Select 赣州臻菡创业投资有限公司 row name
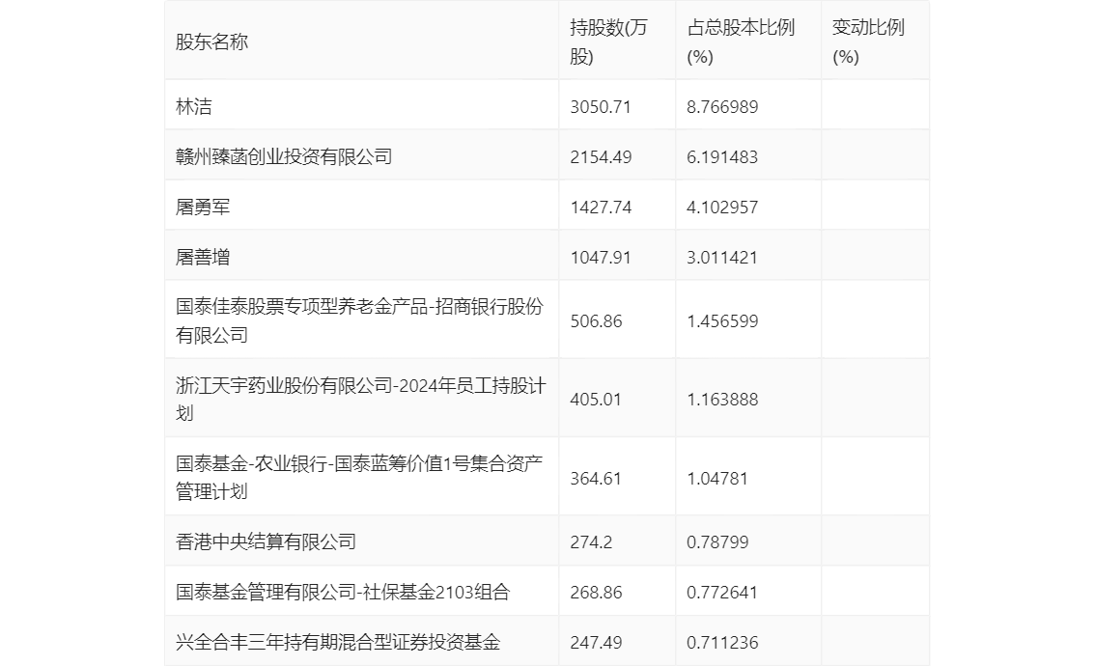Image resolution: width=1095 pixels, height=666 pixels. pyautogui.click(x=284, y=157)
